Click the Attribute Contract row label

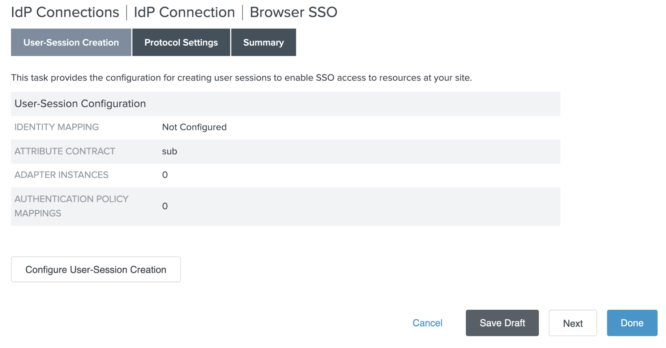(x=65, y=151)
